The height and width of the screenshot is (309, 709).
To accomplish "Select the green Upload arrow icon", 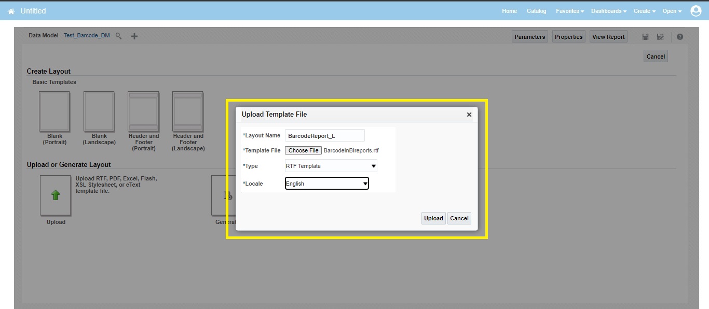I will click(x=55, y=195).
